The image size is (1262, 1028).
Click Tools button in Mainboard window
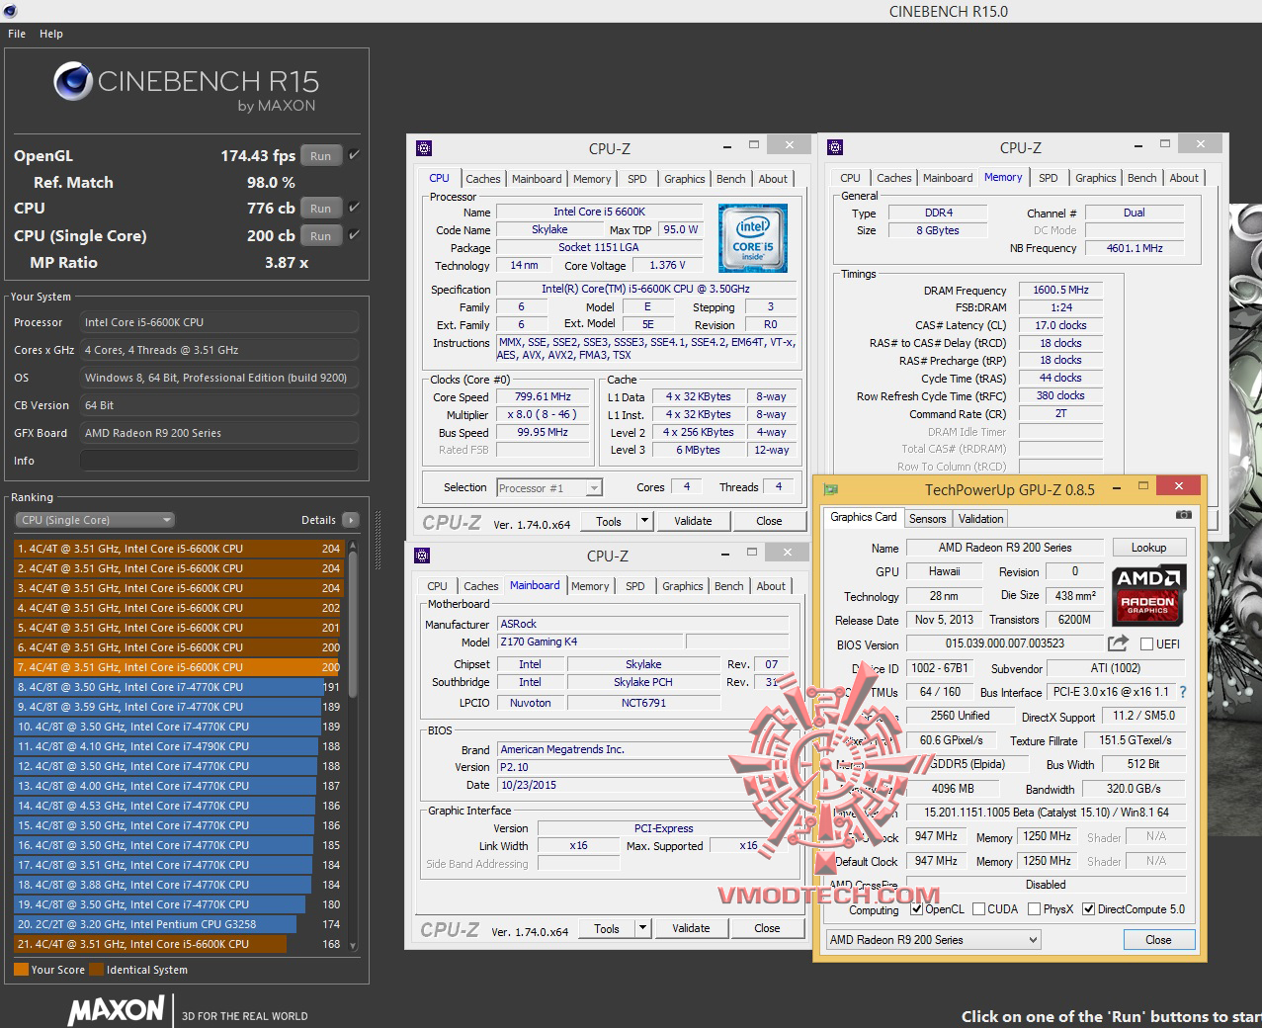tap(607, 928)
